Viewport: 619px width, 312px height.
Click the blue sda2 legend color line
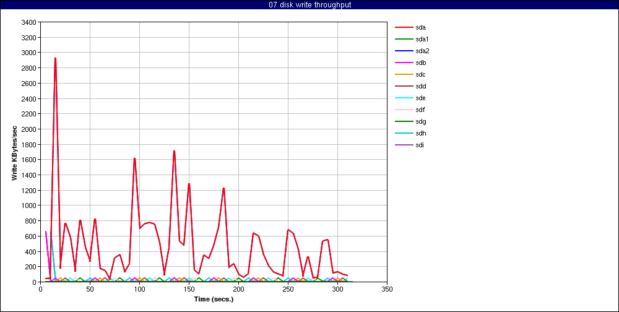coord(404,51)
